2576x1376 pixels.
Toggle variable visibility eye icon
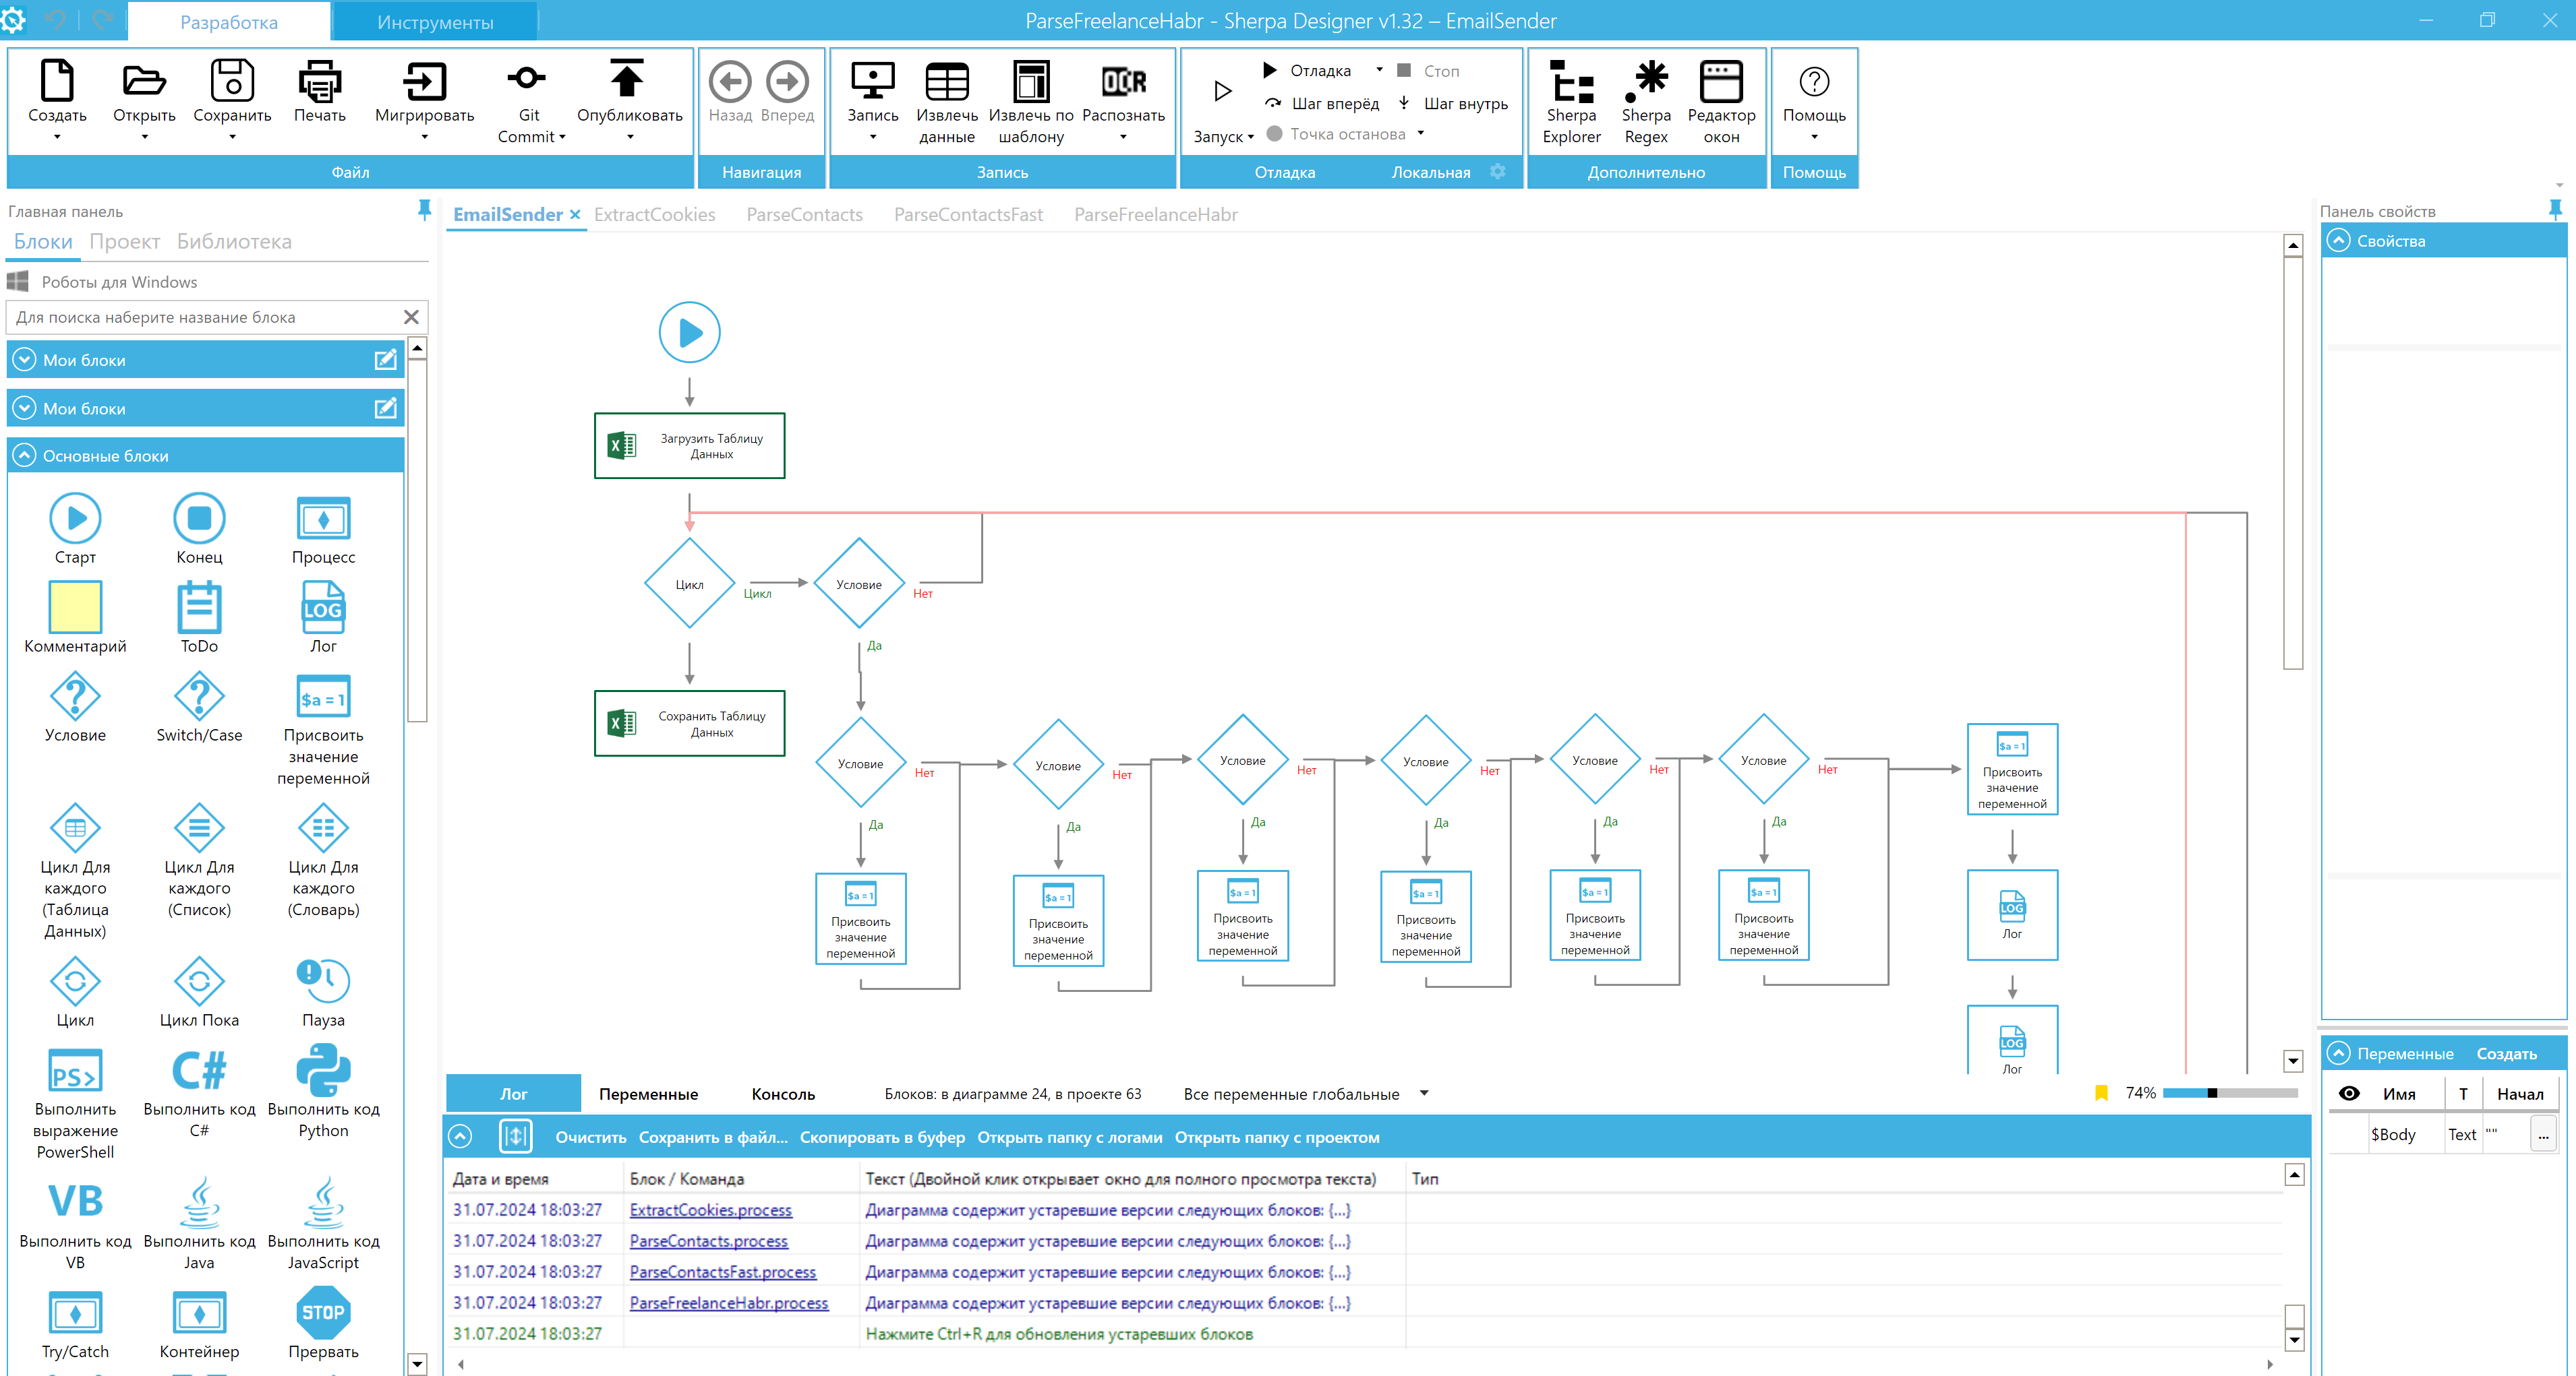click(2349, 1094)
